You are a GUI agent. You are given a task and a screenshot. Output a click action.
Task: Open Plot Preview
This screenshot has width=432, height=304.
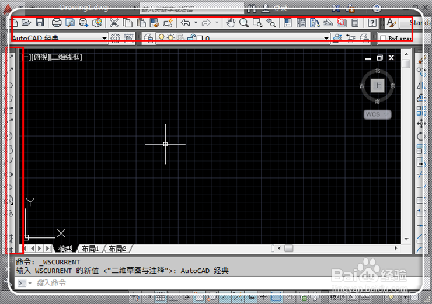coord(70,23)
